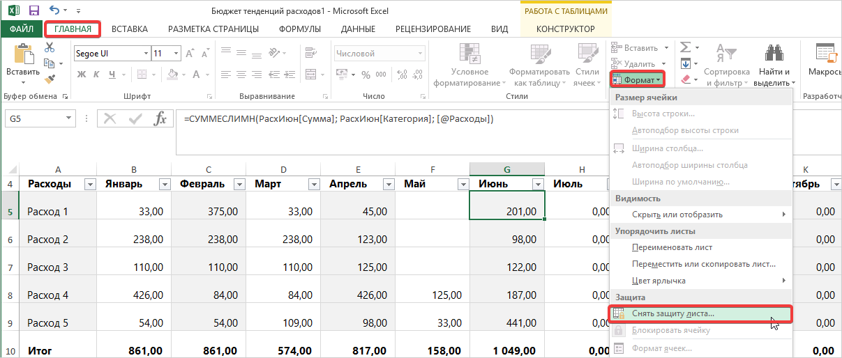Expand the Name Box dropdown arrow
Screen dimensions: 842x358
point(68,119)
